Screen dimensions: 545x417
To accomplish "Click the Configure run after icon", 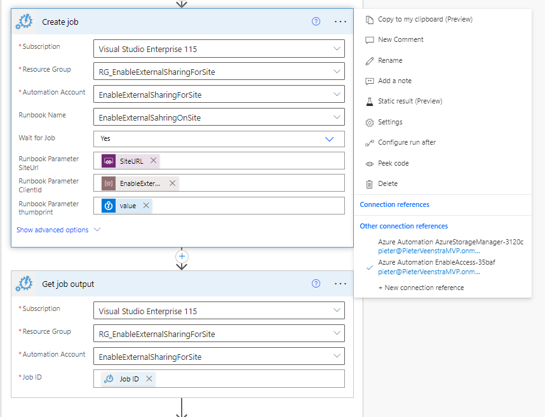I will tap(370, 143).
